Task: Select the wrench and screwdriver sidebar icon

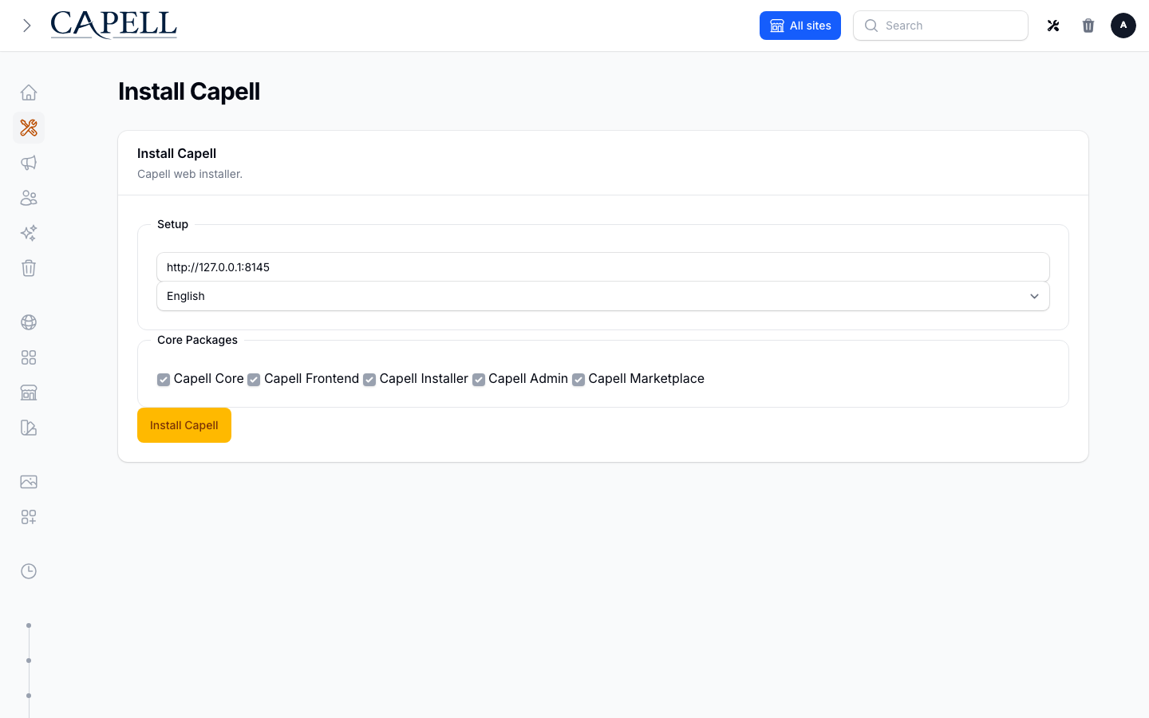Action: (29, 128)
